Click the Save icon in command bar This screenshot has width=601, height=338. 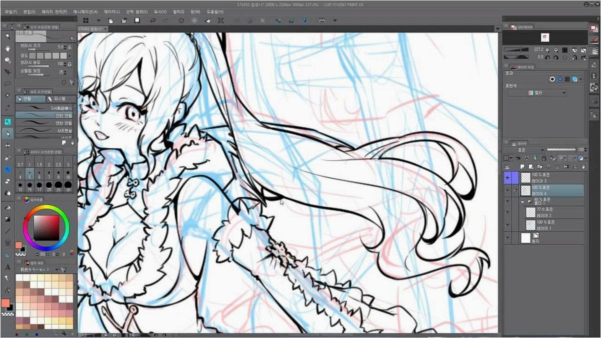tap(136, 20)
